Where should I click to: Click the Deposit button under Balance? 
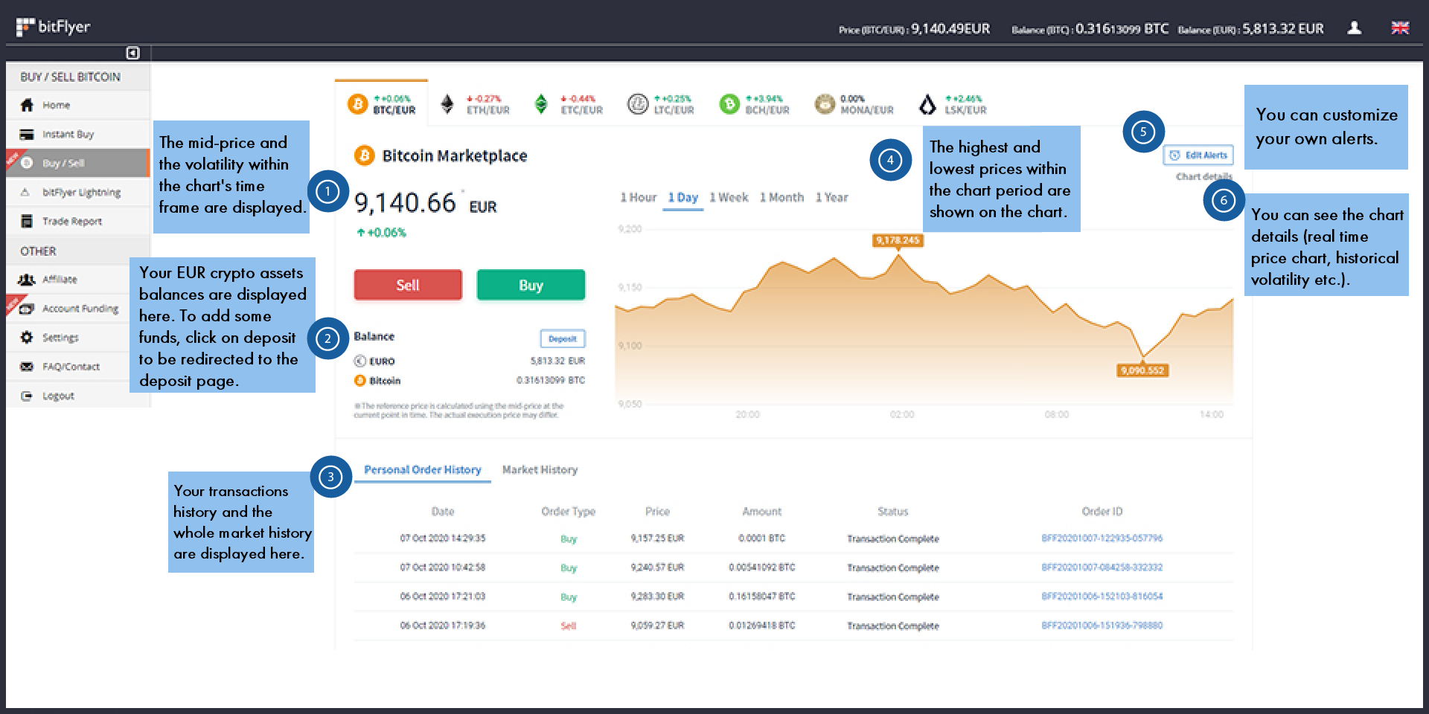coord(563,338)
